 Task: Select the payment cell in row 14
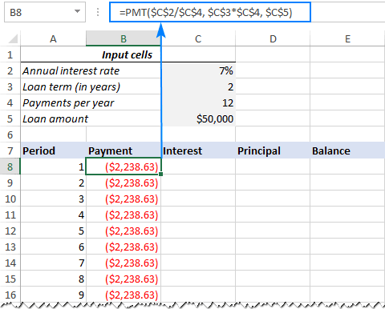(x=124, y=263)
